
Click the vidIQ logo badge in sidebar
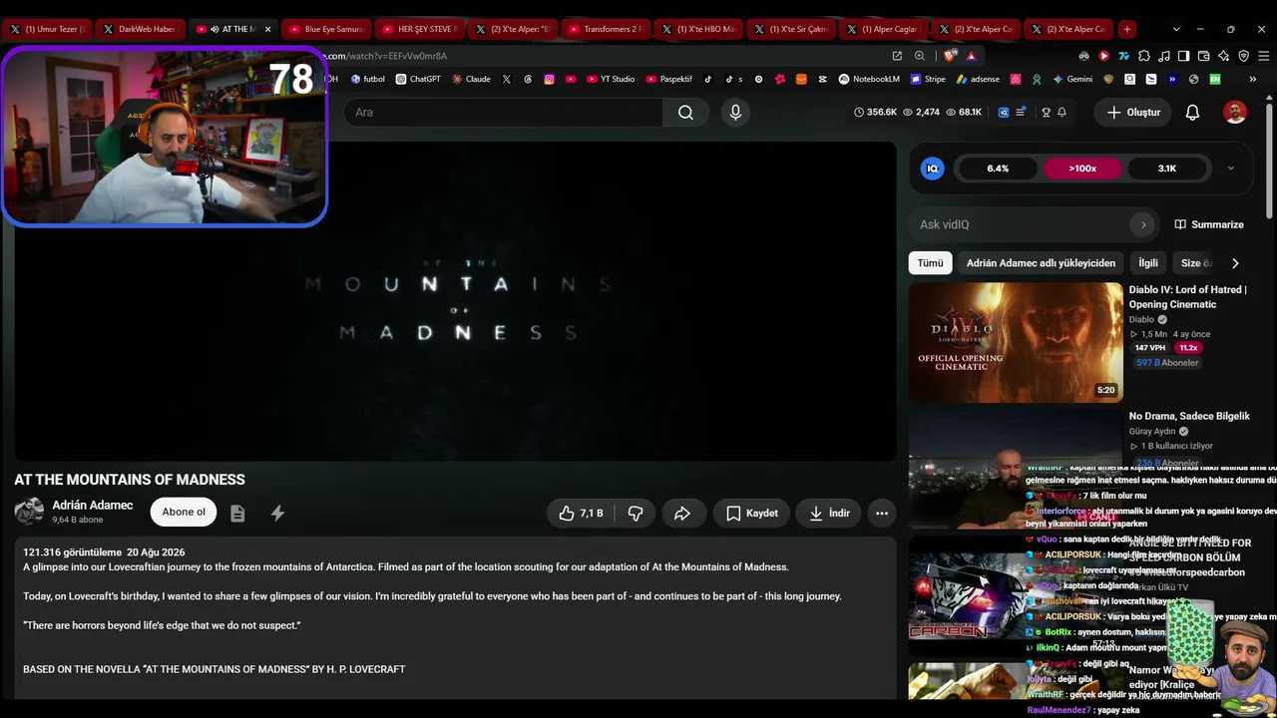click(933, 169)
